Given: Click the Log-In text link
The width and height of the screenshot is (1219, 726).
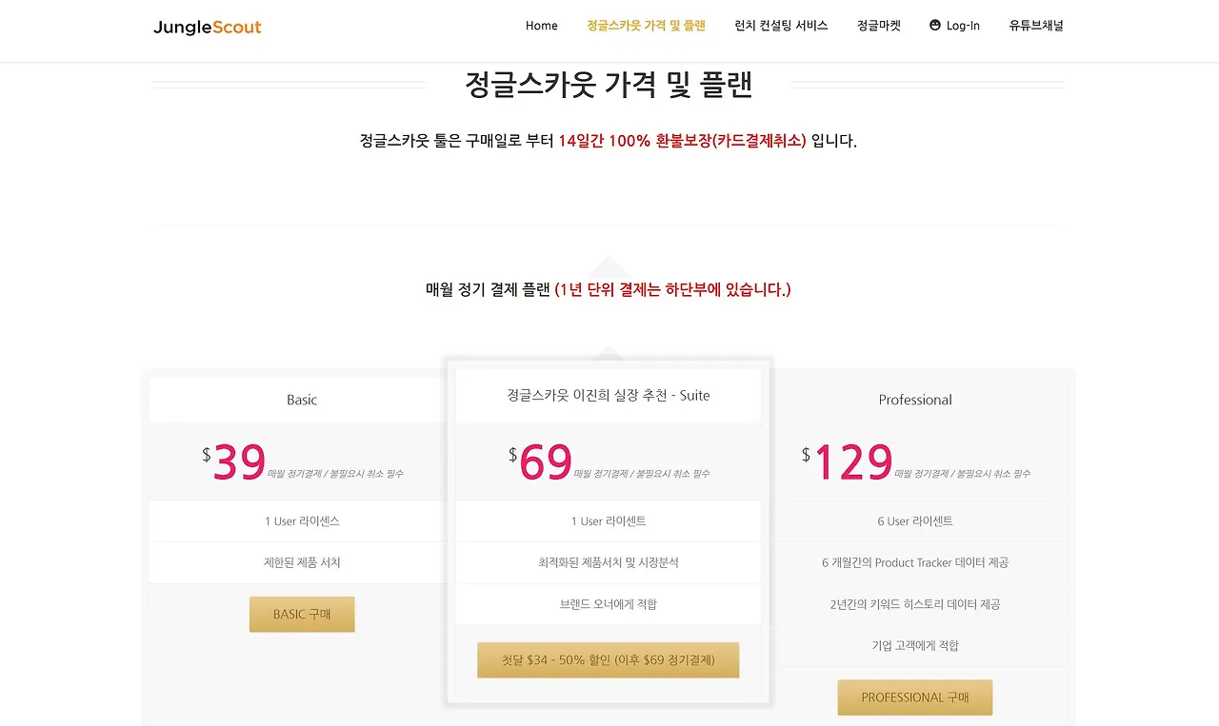Looking at the screenshot, I should [961, 26].
